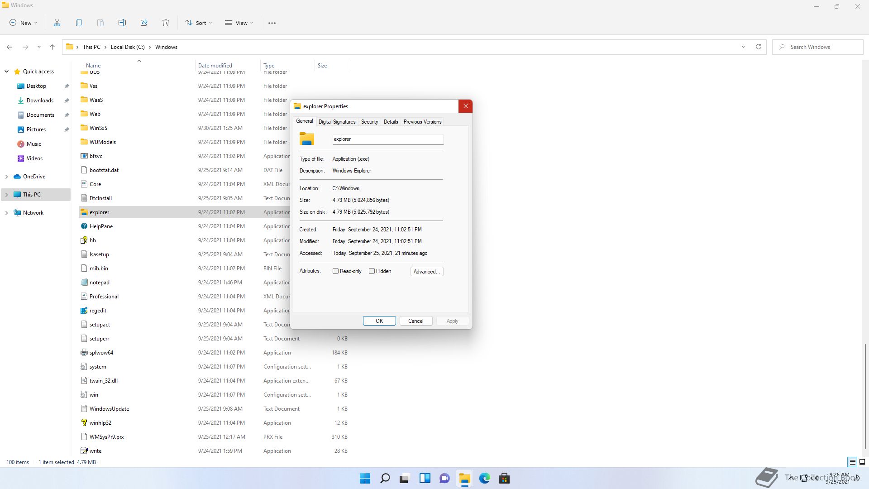Click the explorer file name field
The width and height of the screenshot is (869, 489).
(388, 139)
